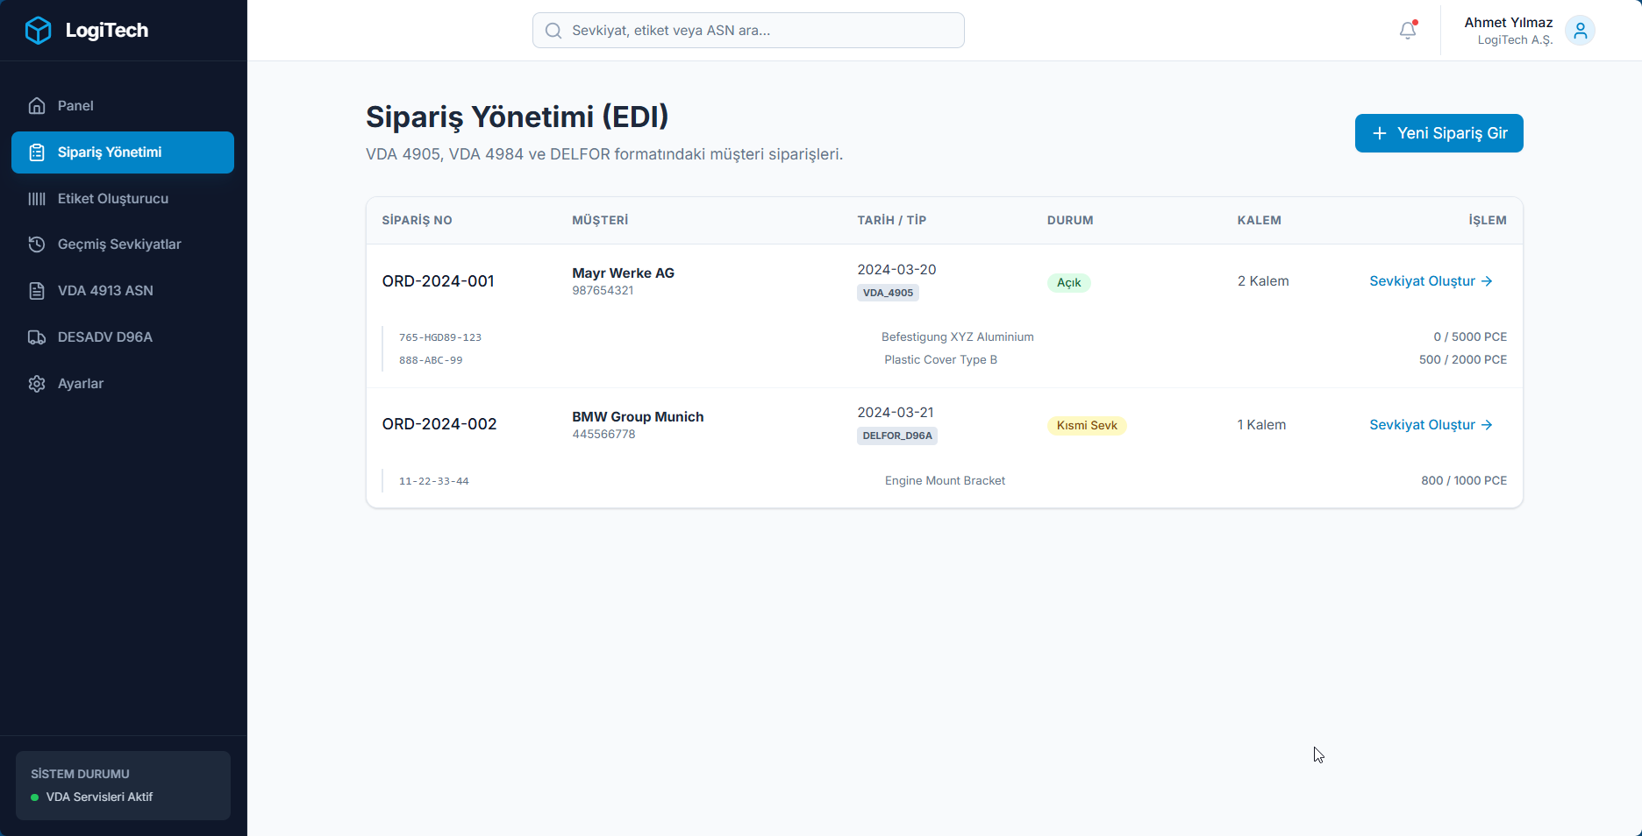Click the date 2024-03-21
The width and height of the screenshot is (1642, 836).
(896, 413)
